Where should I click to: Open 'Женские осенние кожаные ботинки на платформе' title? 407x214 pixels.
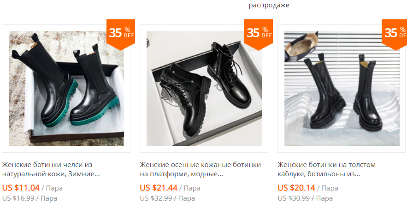click(200, 169)
